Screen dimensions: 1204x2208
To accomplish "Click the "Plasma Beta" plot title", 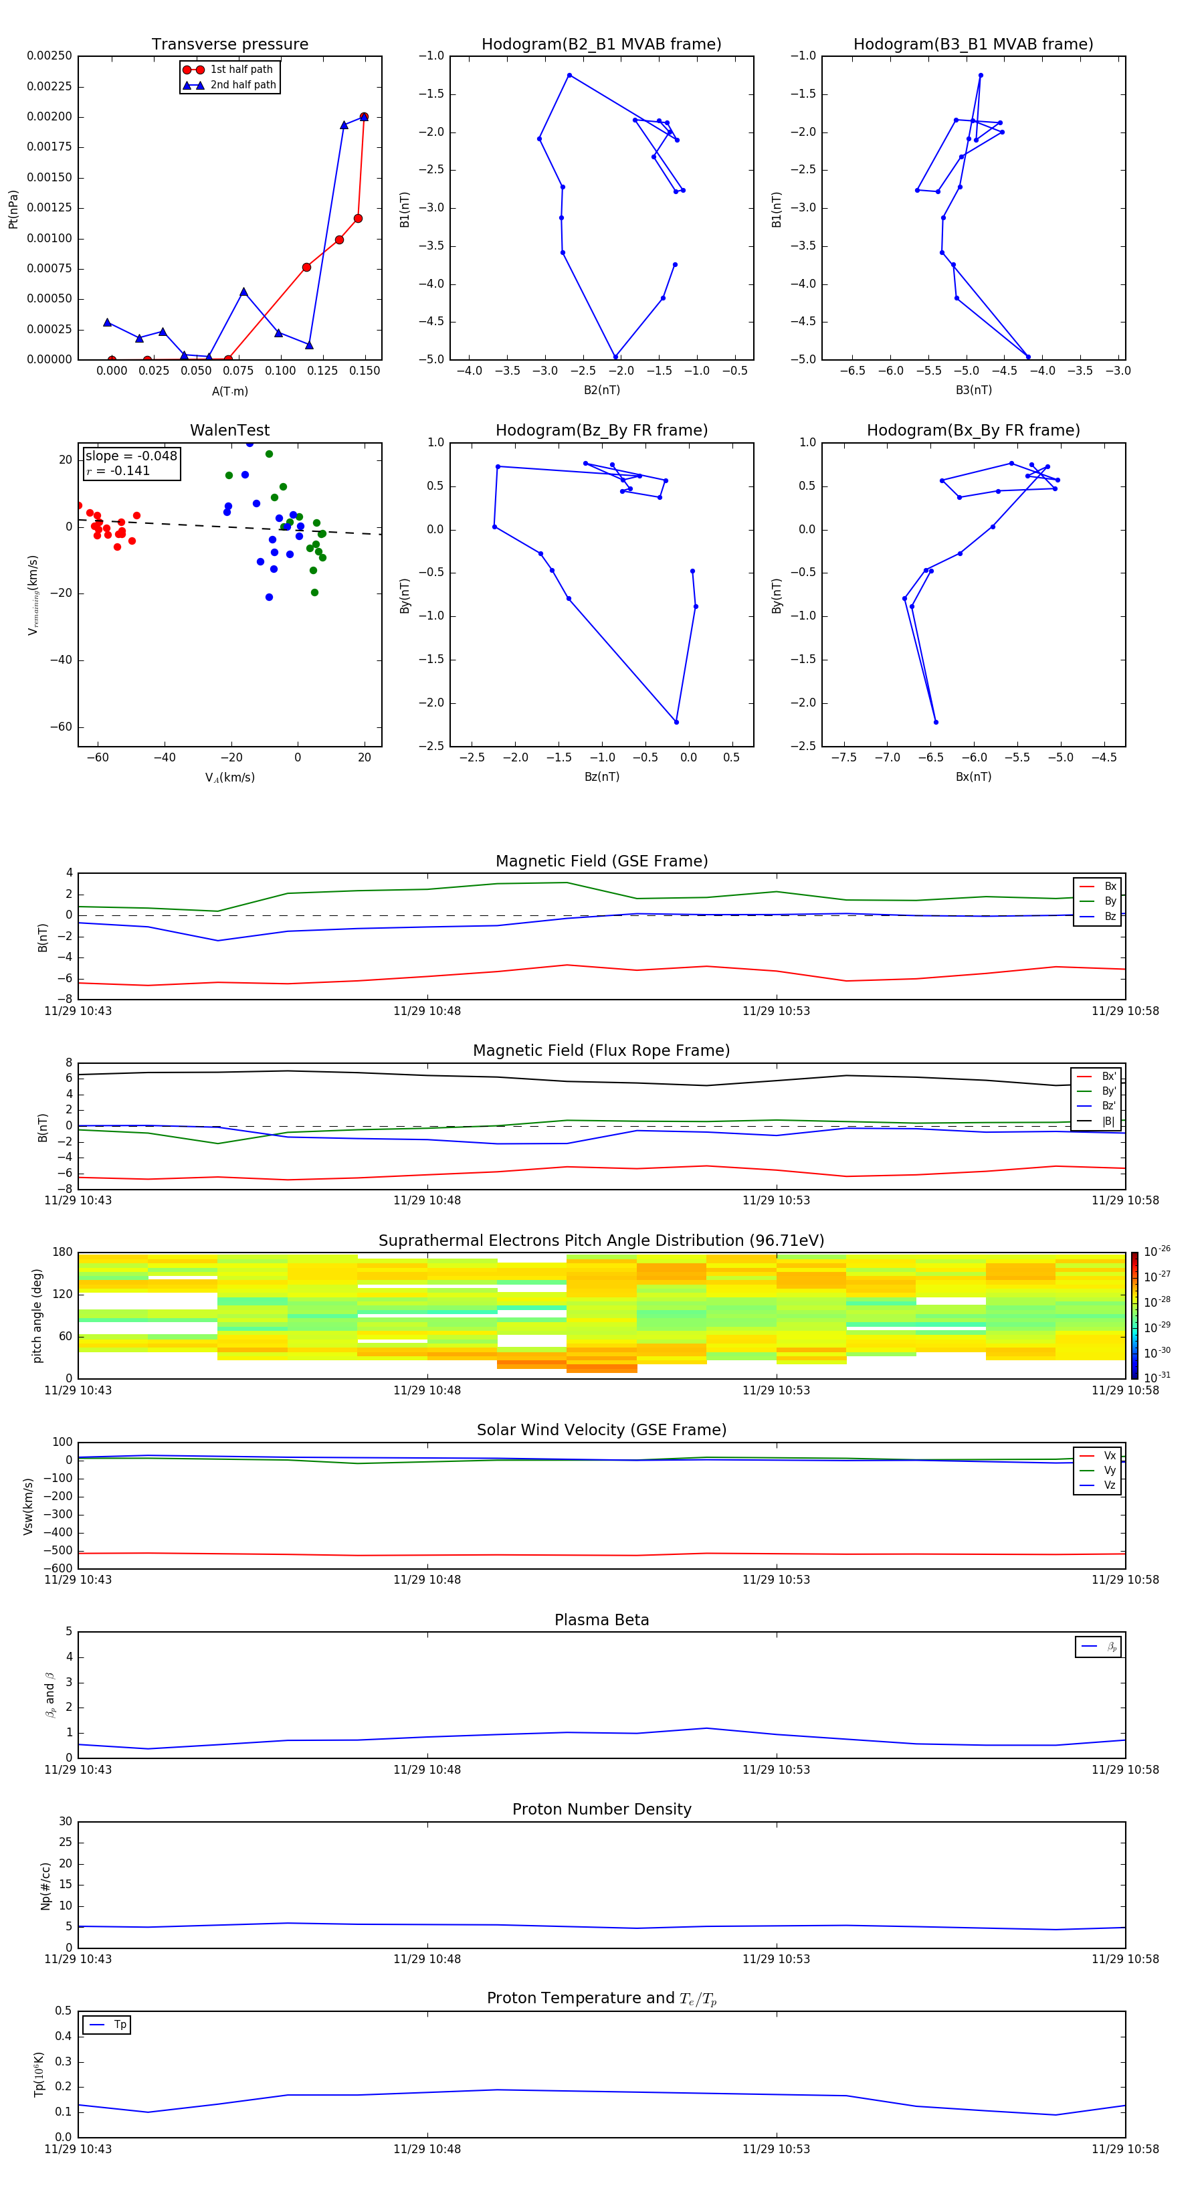I will (x=601, y=1620).
